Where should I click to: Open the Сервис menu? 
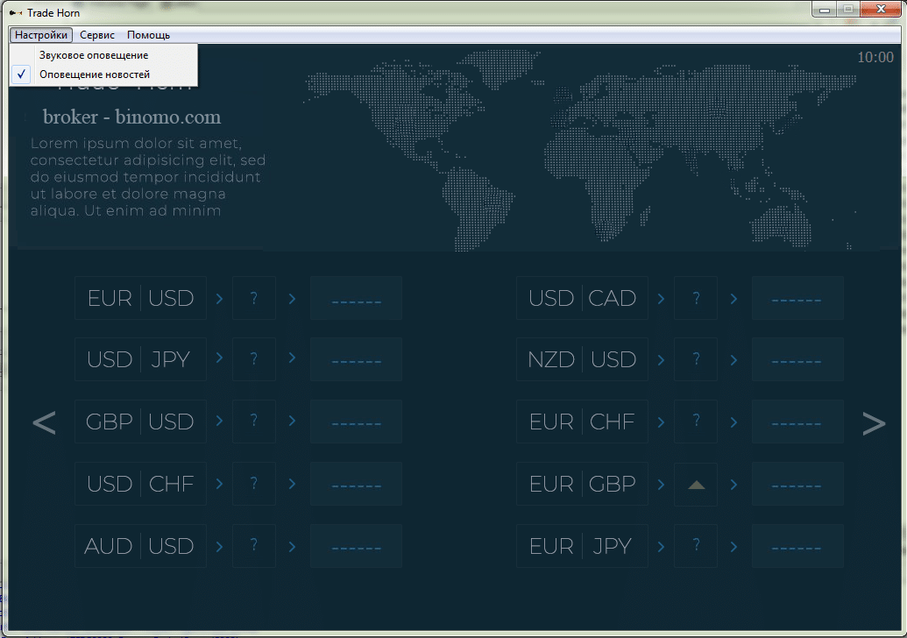(x=97, y=35)
